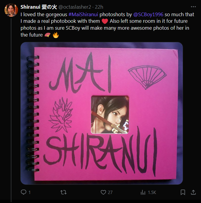Open the tweet's more options menu
The width and height of the screenshot is (201, 203).
coord(193,7)
